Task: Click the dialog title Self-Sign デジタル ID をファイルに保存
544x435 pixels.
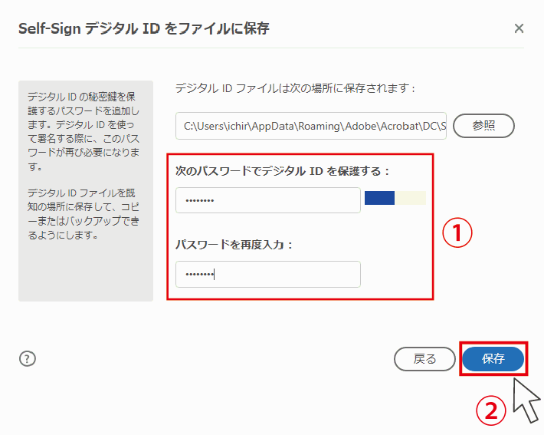Action: coord(143,28)
